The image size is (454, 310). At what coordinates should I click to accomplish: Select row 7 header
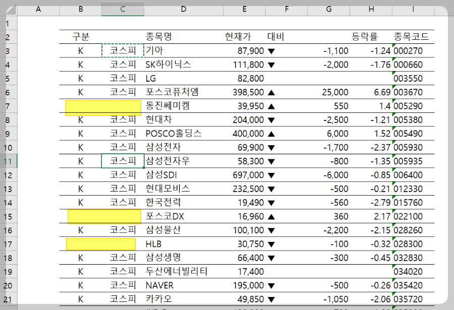click(8, 106)
